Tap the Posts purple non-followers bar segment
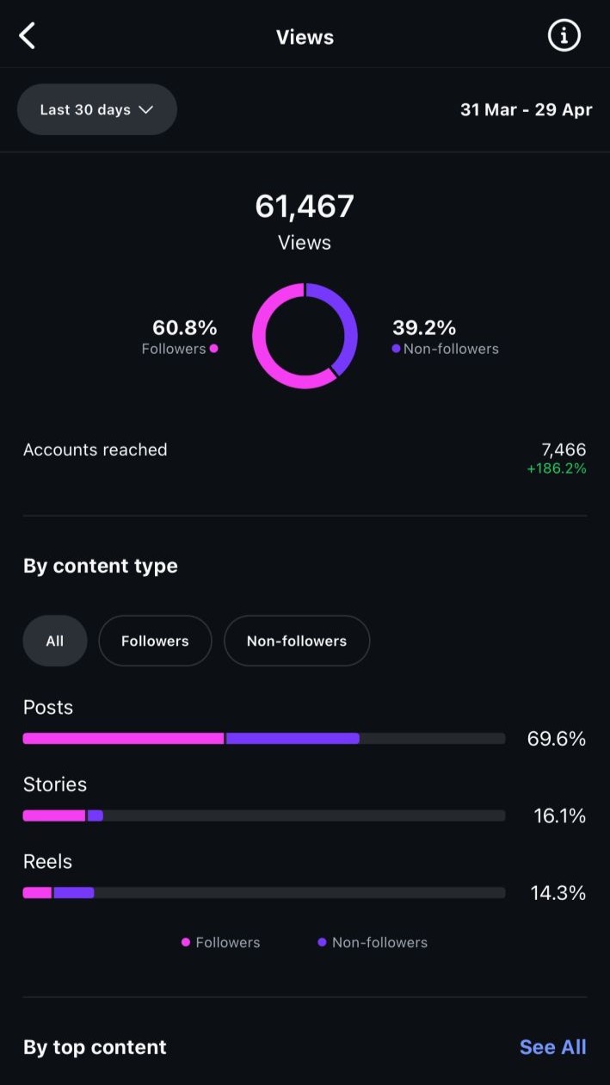 tap(293, 739)
